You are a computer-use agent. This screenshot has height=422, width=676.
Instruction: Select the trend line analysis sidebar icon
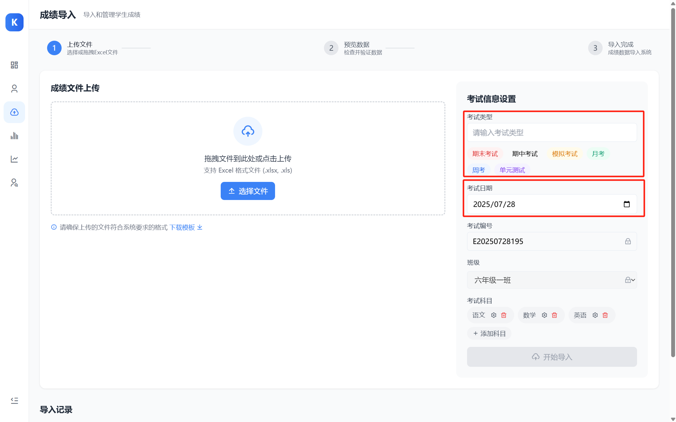coord(14,159)
